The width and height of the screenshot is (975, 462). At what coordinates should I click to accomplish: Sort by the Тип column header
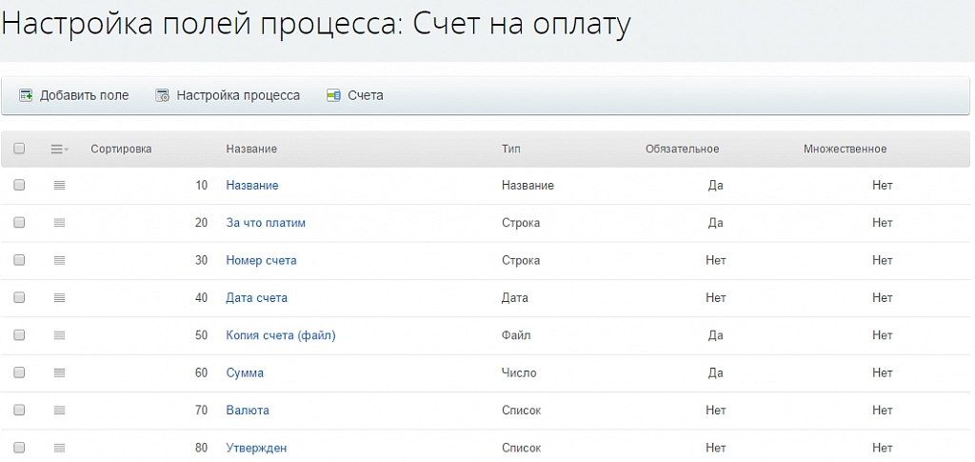tap(511, 149)
